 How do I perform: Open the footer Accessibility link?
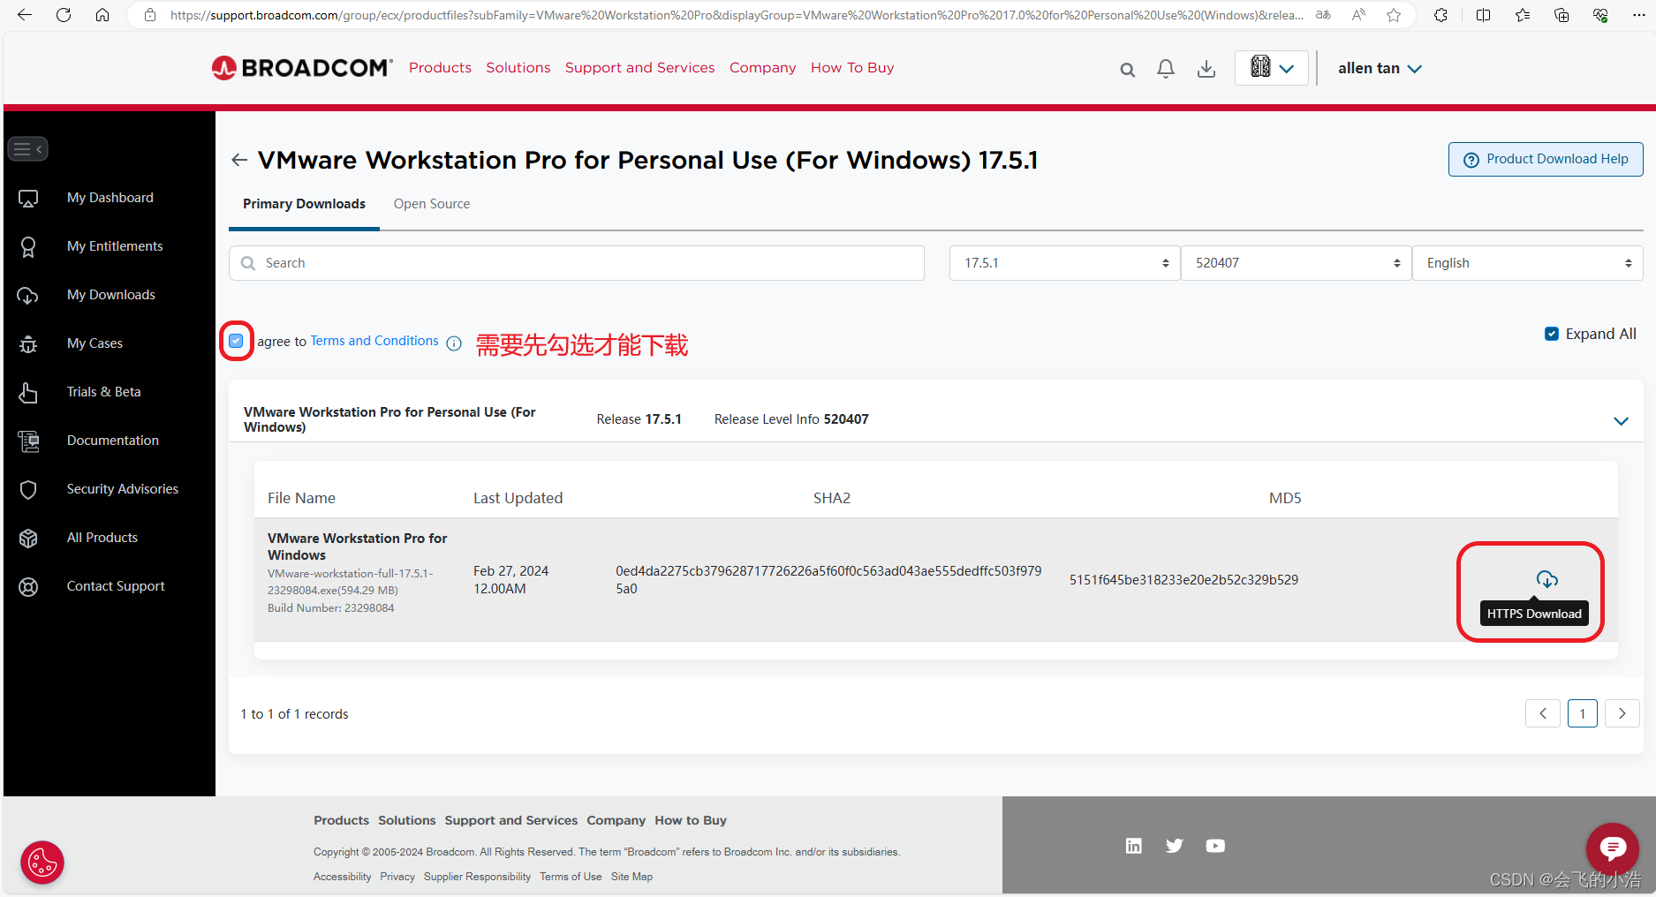342,877
